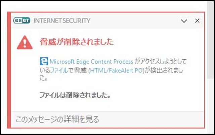Open the Microsoft Edge Content Process link
215x135 pixels.
coord(91,62)
